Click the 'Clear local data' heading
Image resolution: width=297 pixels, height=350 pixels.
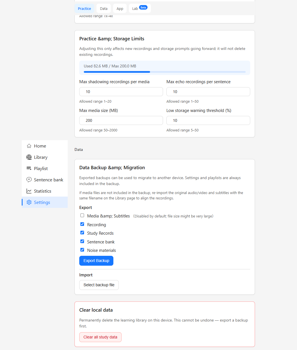click(96, 310)
